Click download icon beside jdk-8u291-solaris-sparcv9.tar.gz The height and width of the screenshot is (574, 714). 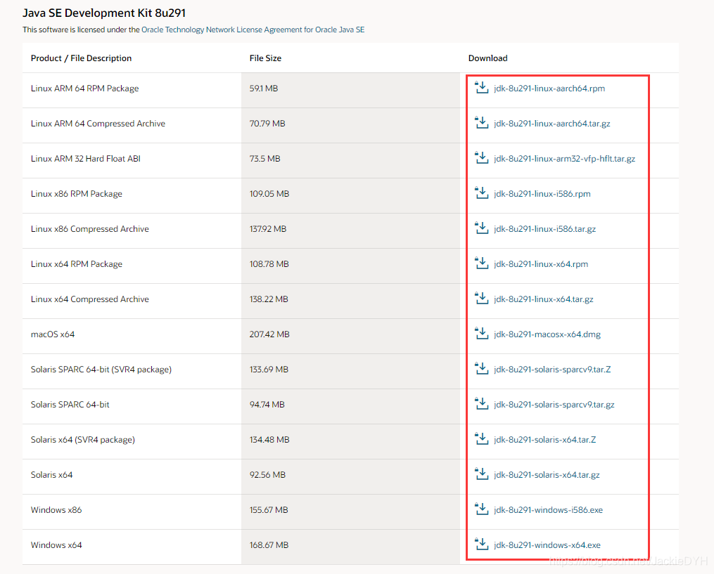coord(481,403)
